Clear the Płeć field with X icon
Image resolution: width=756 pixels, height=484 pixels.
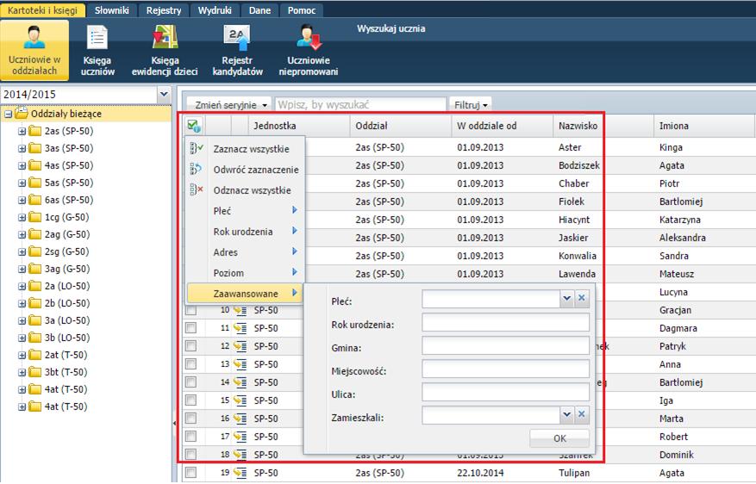click(x=582, y=299)
